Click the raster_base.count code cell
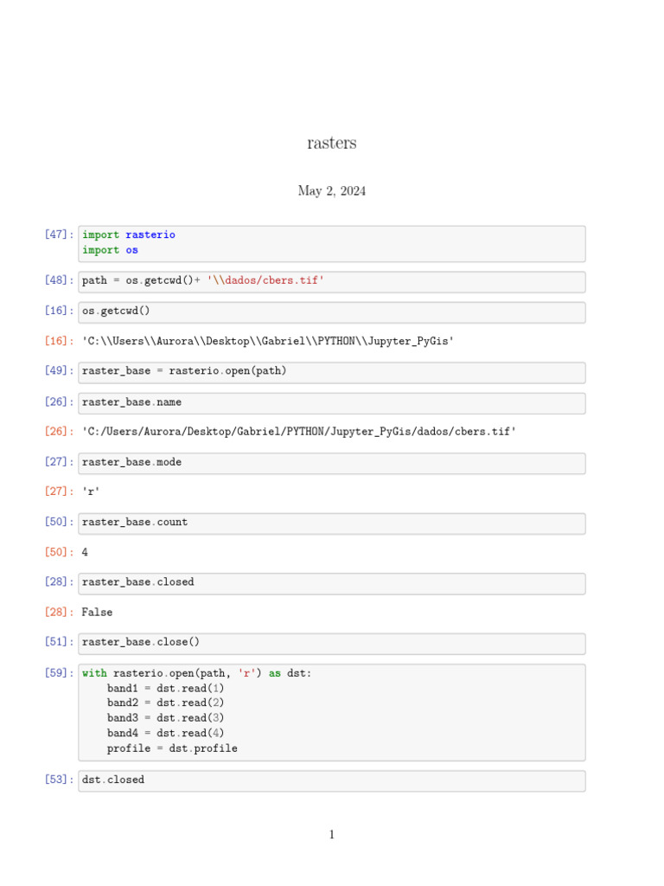This screenshot has width=664, height=886. pos(331,523)
